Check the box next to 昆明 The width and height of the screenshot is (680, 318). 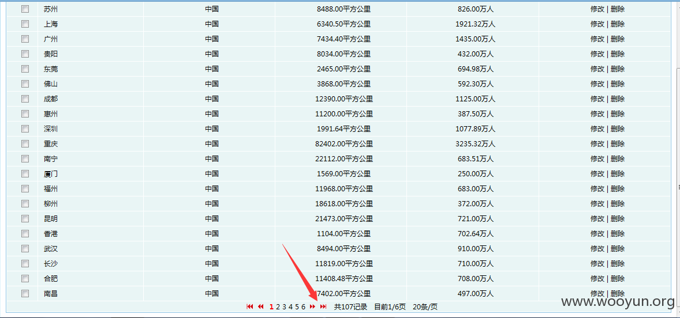click(25, 219)
